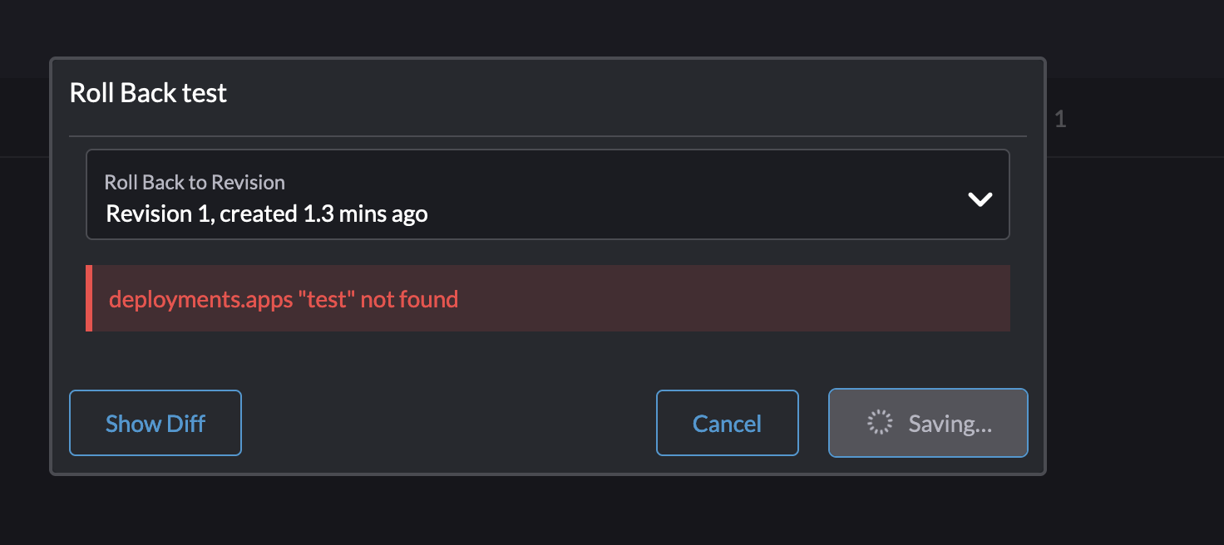Select the chevron on the revision selector
This screenshot has width=1224, height=545.
click(980, 199)
